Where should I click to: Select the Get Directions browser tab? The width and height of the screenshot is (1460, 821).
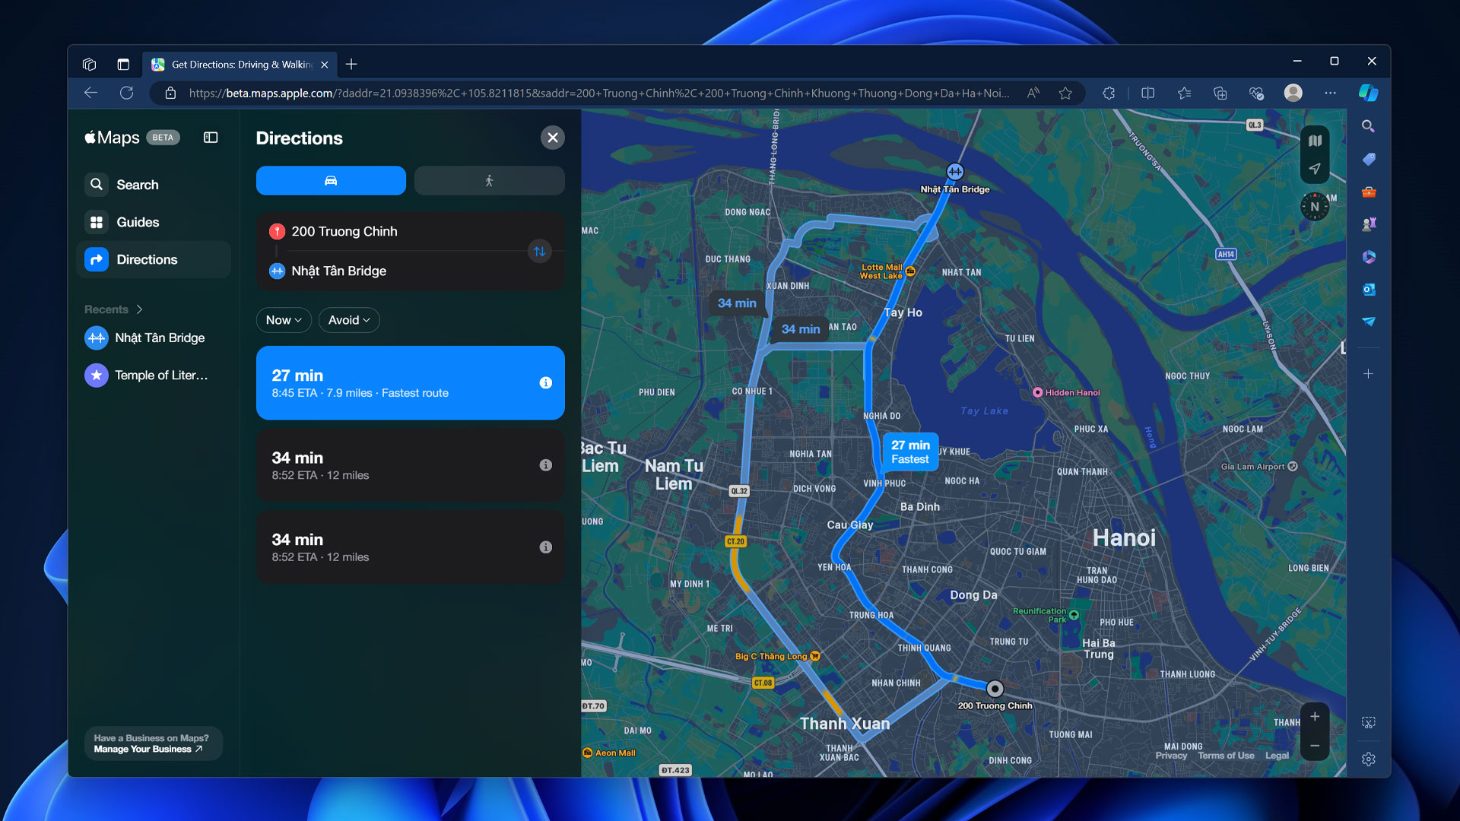click(x=240, y=65)
